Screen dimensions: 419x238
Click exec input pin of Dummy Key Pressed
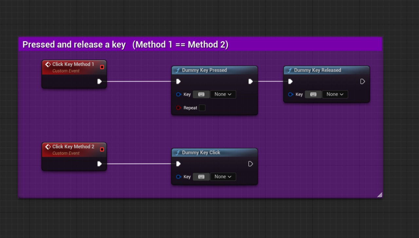point(178,81)
